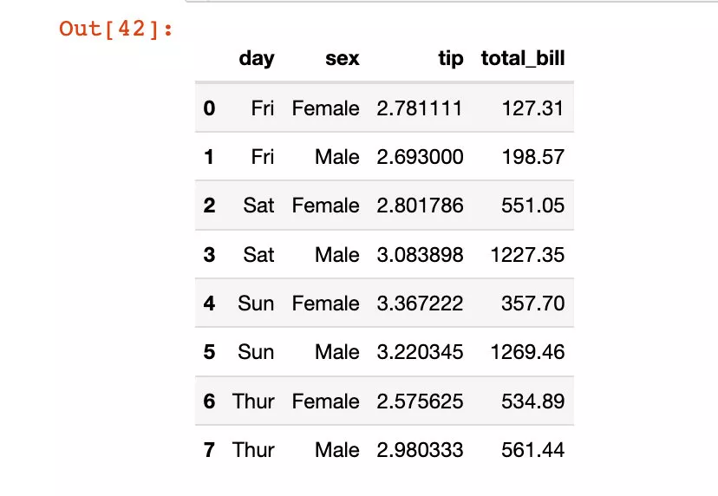
Task: Select the total_bill column header
Action: click(x=523, y=59)
